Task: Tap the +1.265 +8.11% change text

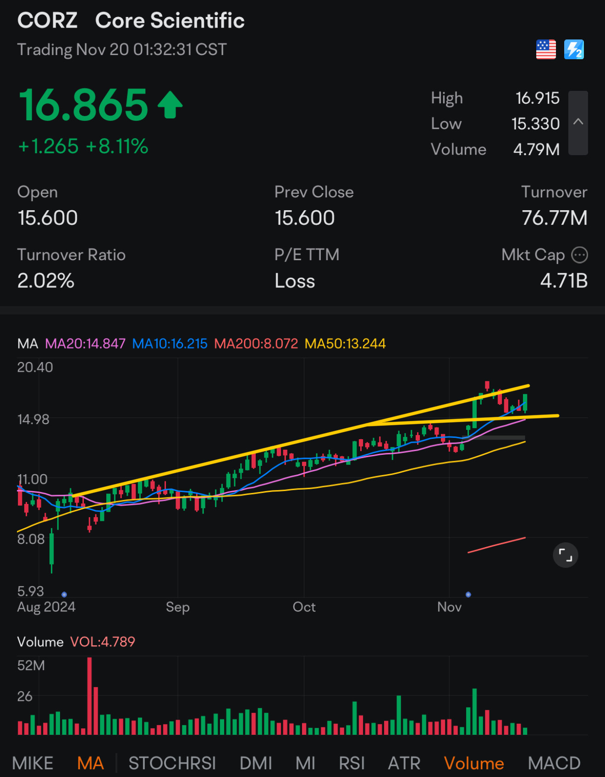Action: click(x=83, y=146)
